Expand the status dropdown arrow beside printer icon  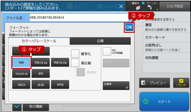[x=157, y=10]
